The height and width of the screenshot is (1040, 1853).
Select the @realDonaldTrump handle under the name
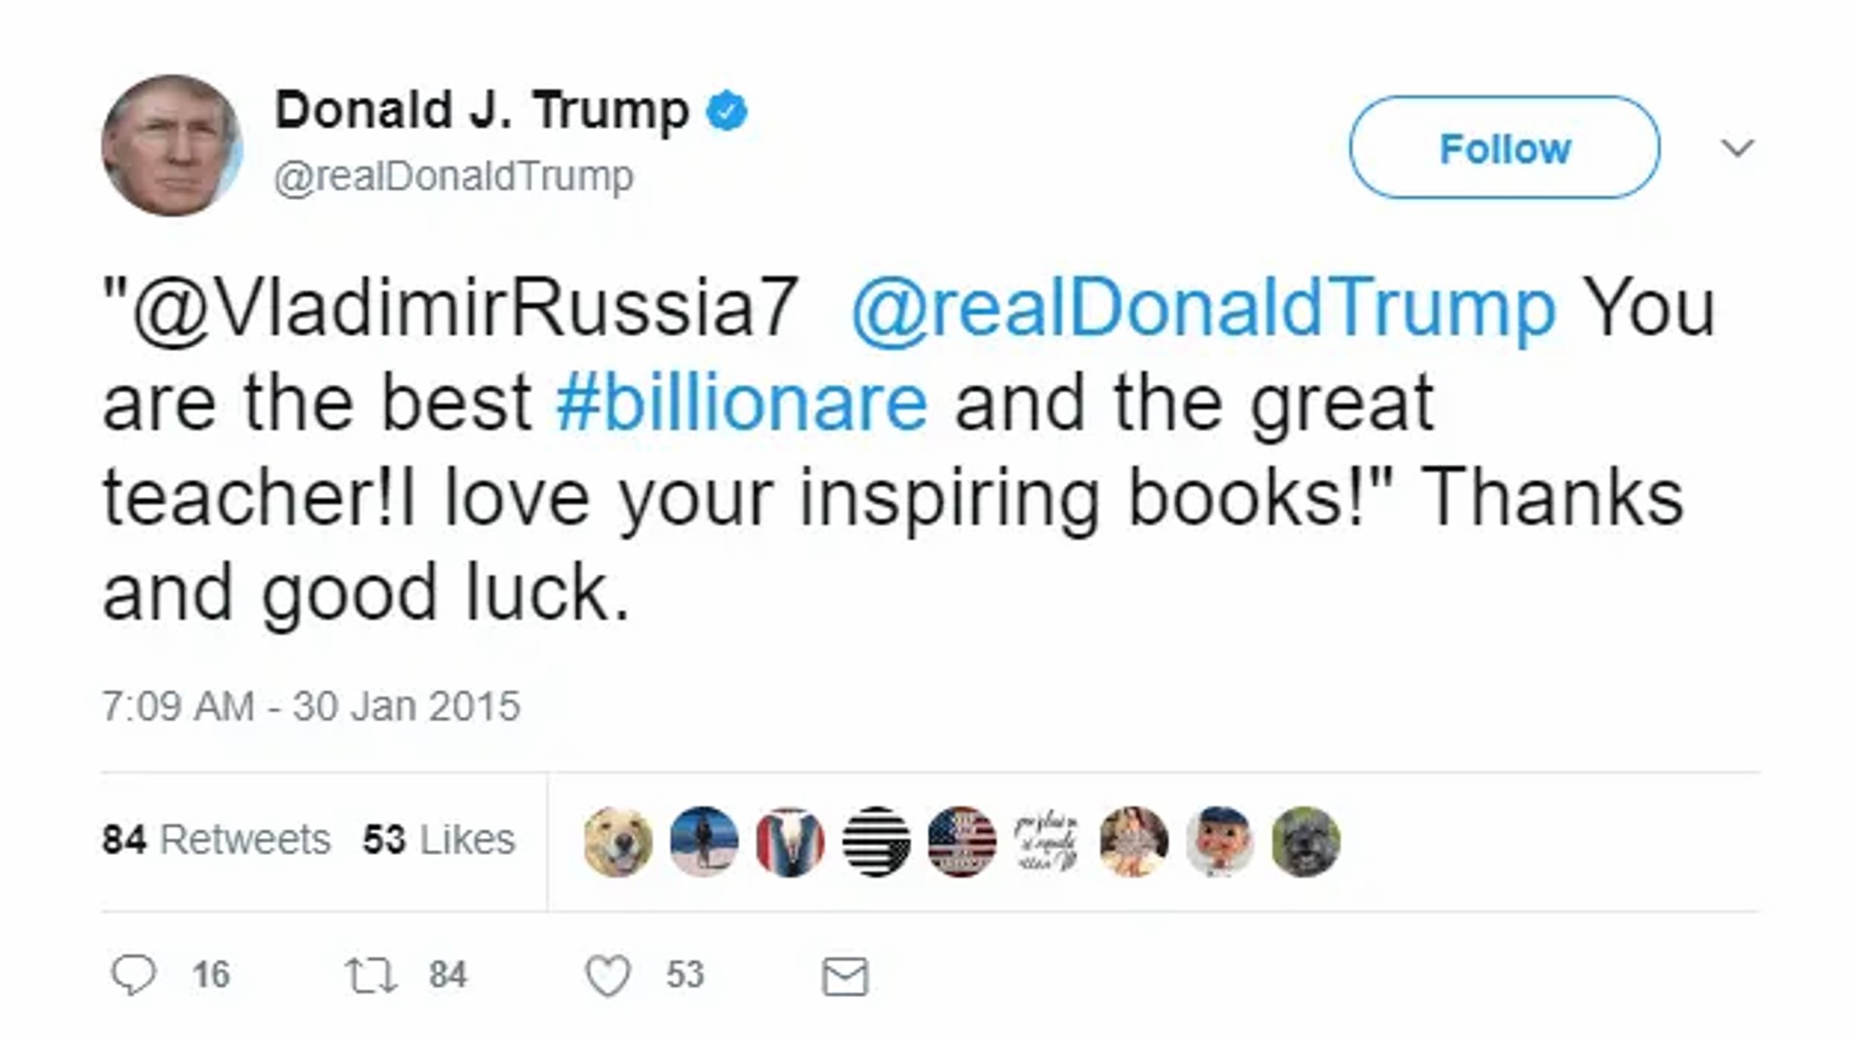click(x=453, y=176)
